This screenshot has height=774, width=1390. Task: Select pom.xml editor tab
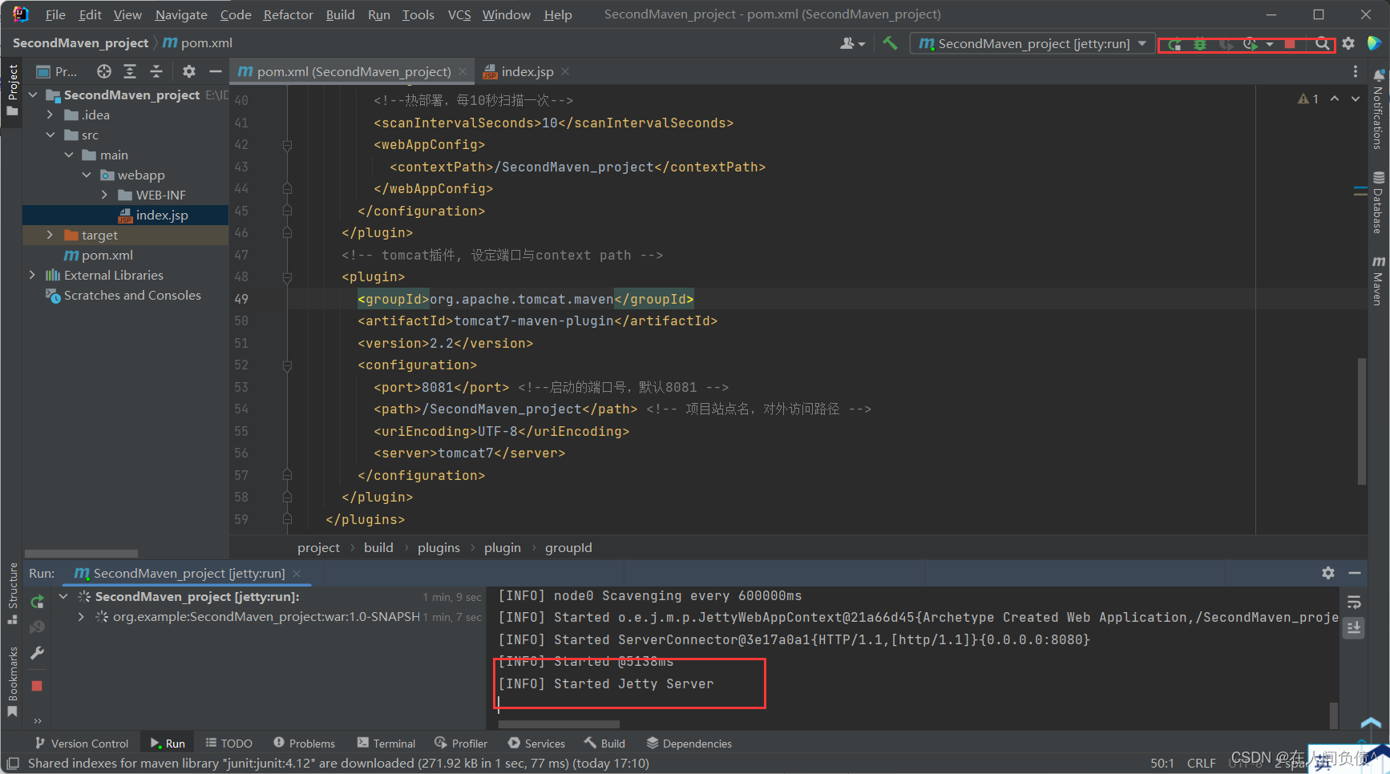353,71
